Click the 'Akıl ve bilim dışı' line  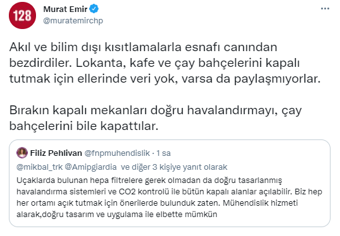tap(143, 47)
